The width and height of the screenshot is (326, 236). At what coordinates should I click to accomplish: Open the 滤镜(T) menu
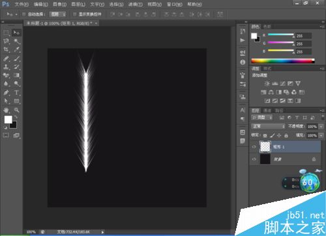coord(136,4)
